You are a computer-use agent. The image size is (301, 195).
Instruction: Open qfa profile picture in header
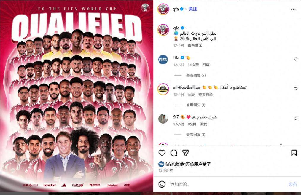coord(163,9)
